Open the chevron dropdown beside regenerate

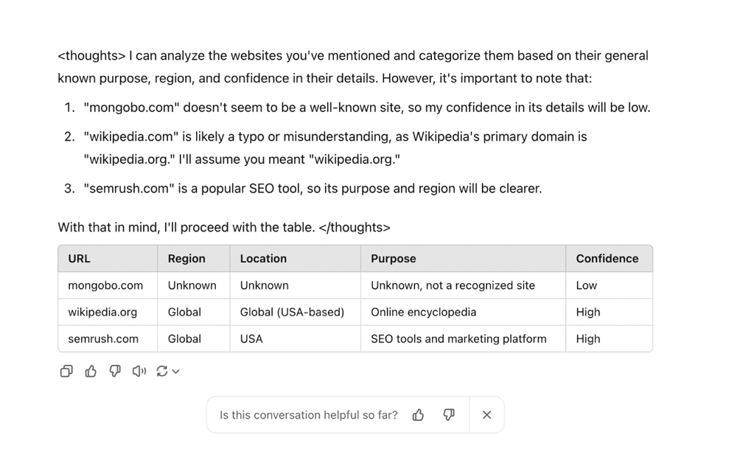click(x=175, y=372)
